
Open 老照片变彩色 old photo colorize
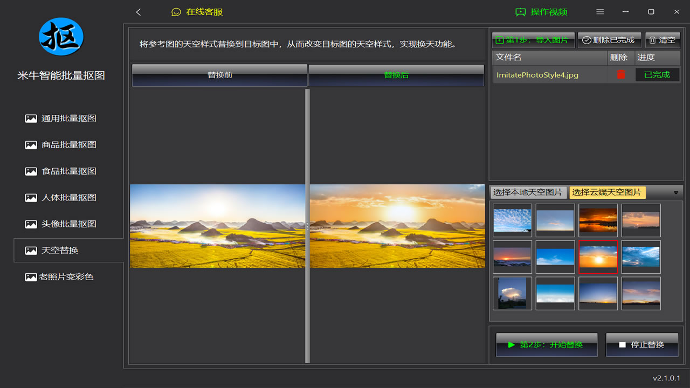(x=59, y=277)
